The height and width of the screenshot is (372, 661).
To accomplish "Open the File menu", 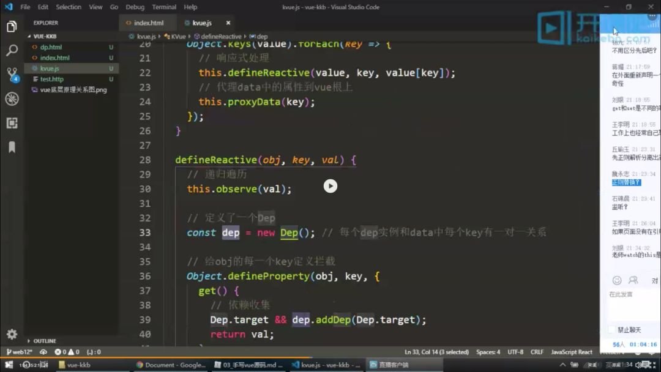I will (25, 7).
